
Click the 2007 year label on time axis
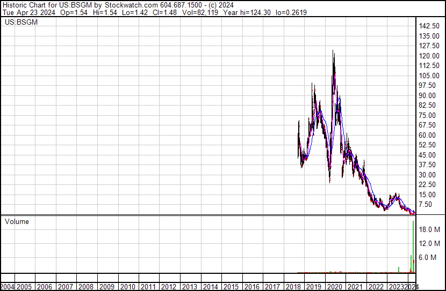pyautogui.click(x=66, y=287)
